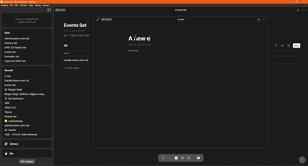Toggle the sidebar with the panel icon
Viewport: 308px width, 166px height.
click(x=49, y=10)
